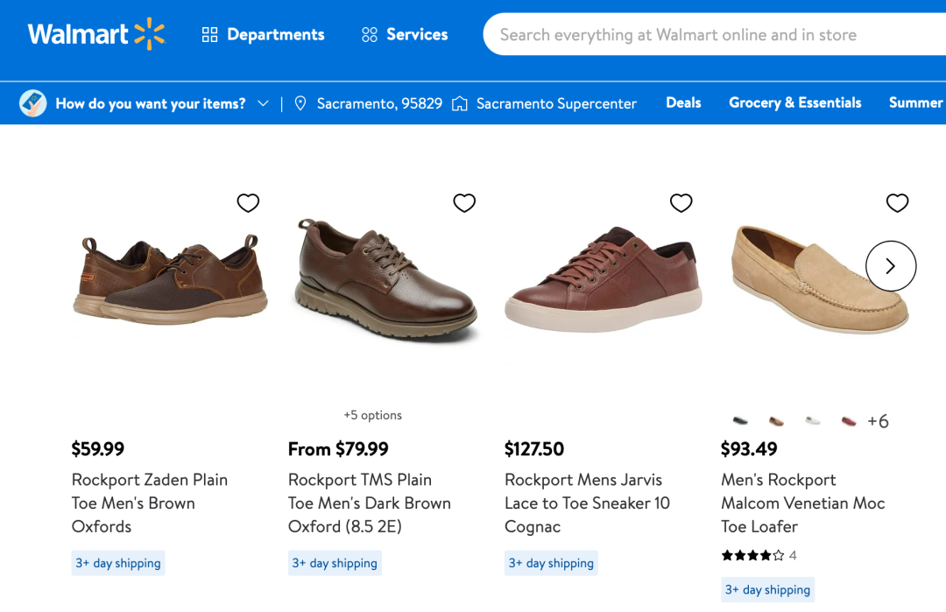Favorite the Malcom Venetian Loafer

(x=897, y=202)
